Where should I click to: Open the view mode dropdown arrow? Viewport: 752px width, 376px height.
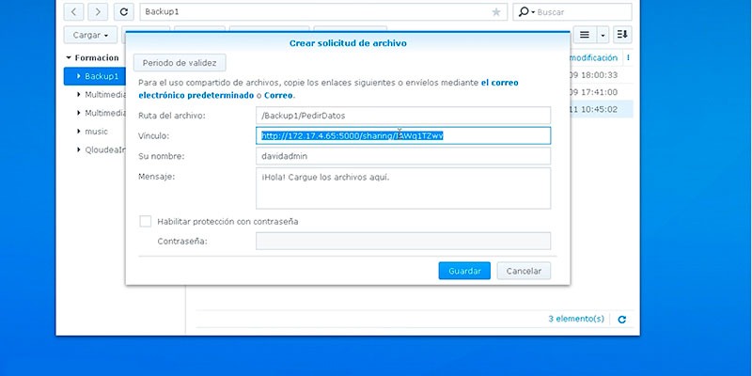pyautogui.click(x=603, y=35)
